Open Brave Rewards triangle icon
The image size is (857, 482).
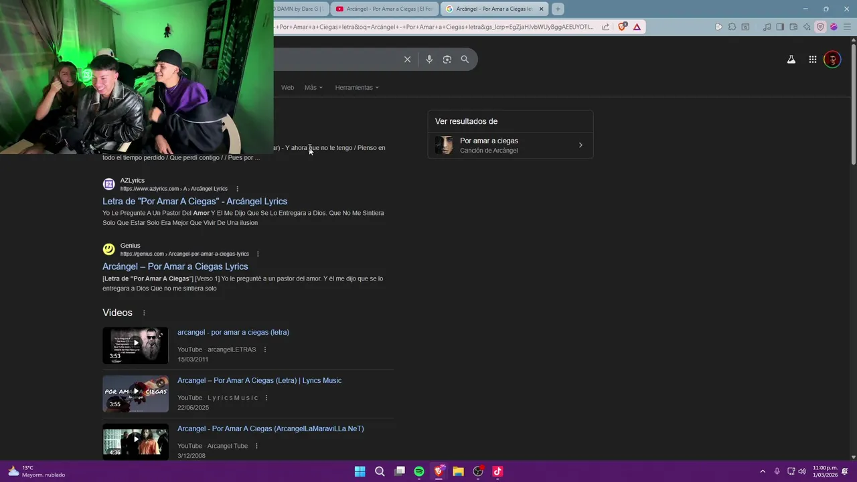(637, 27)
